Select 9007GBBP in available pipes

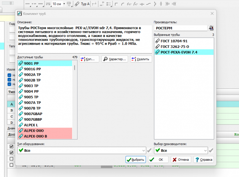pos(45,119)
